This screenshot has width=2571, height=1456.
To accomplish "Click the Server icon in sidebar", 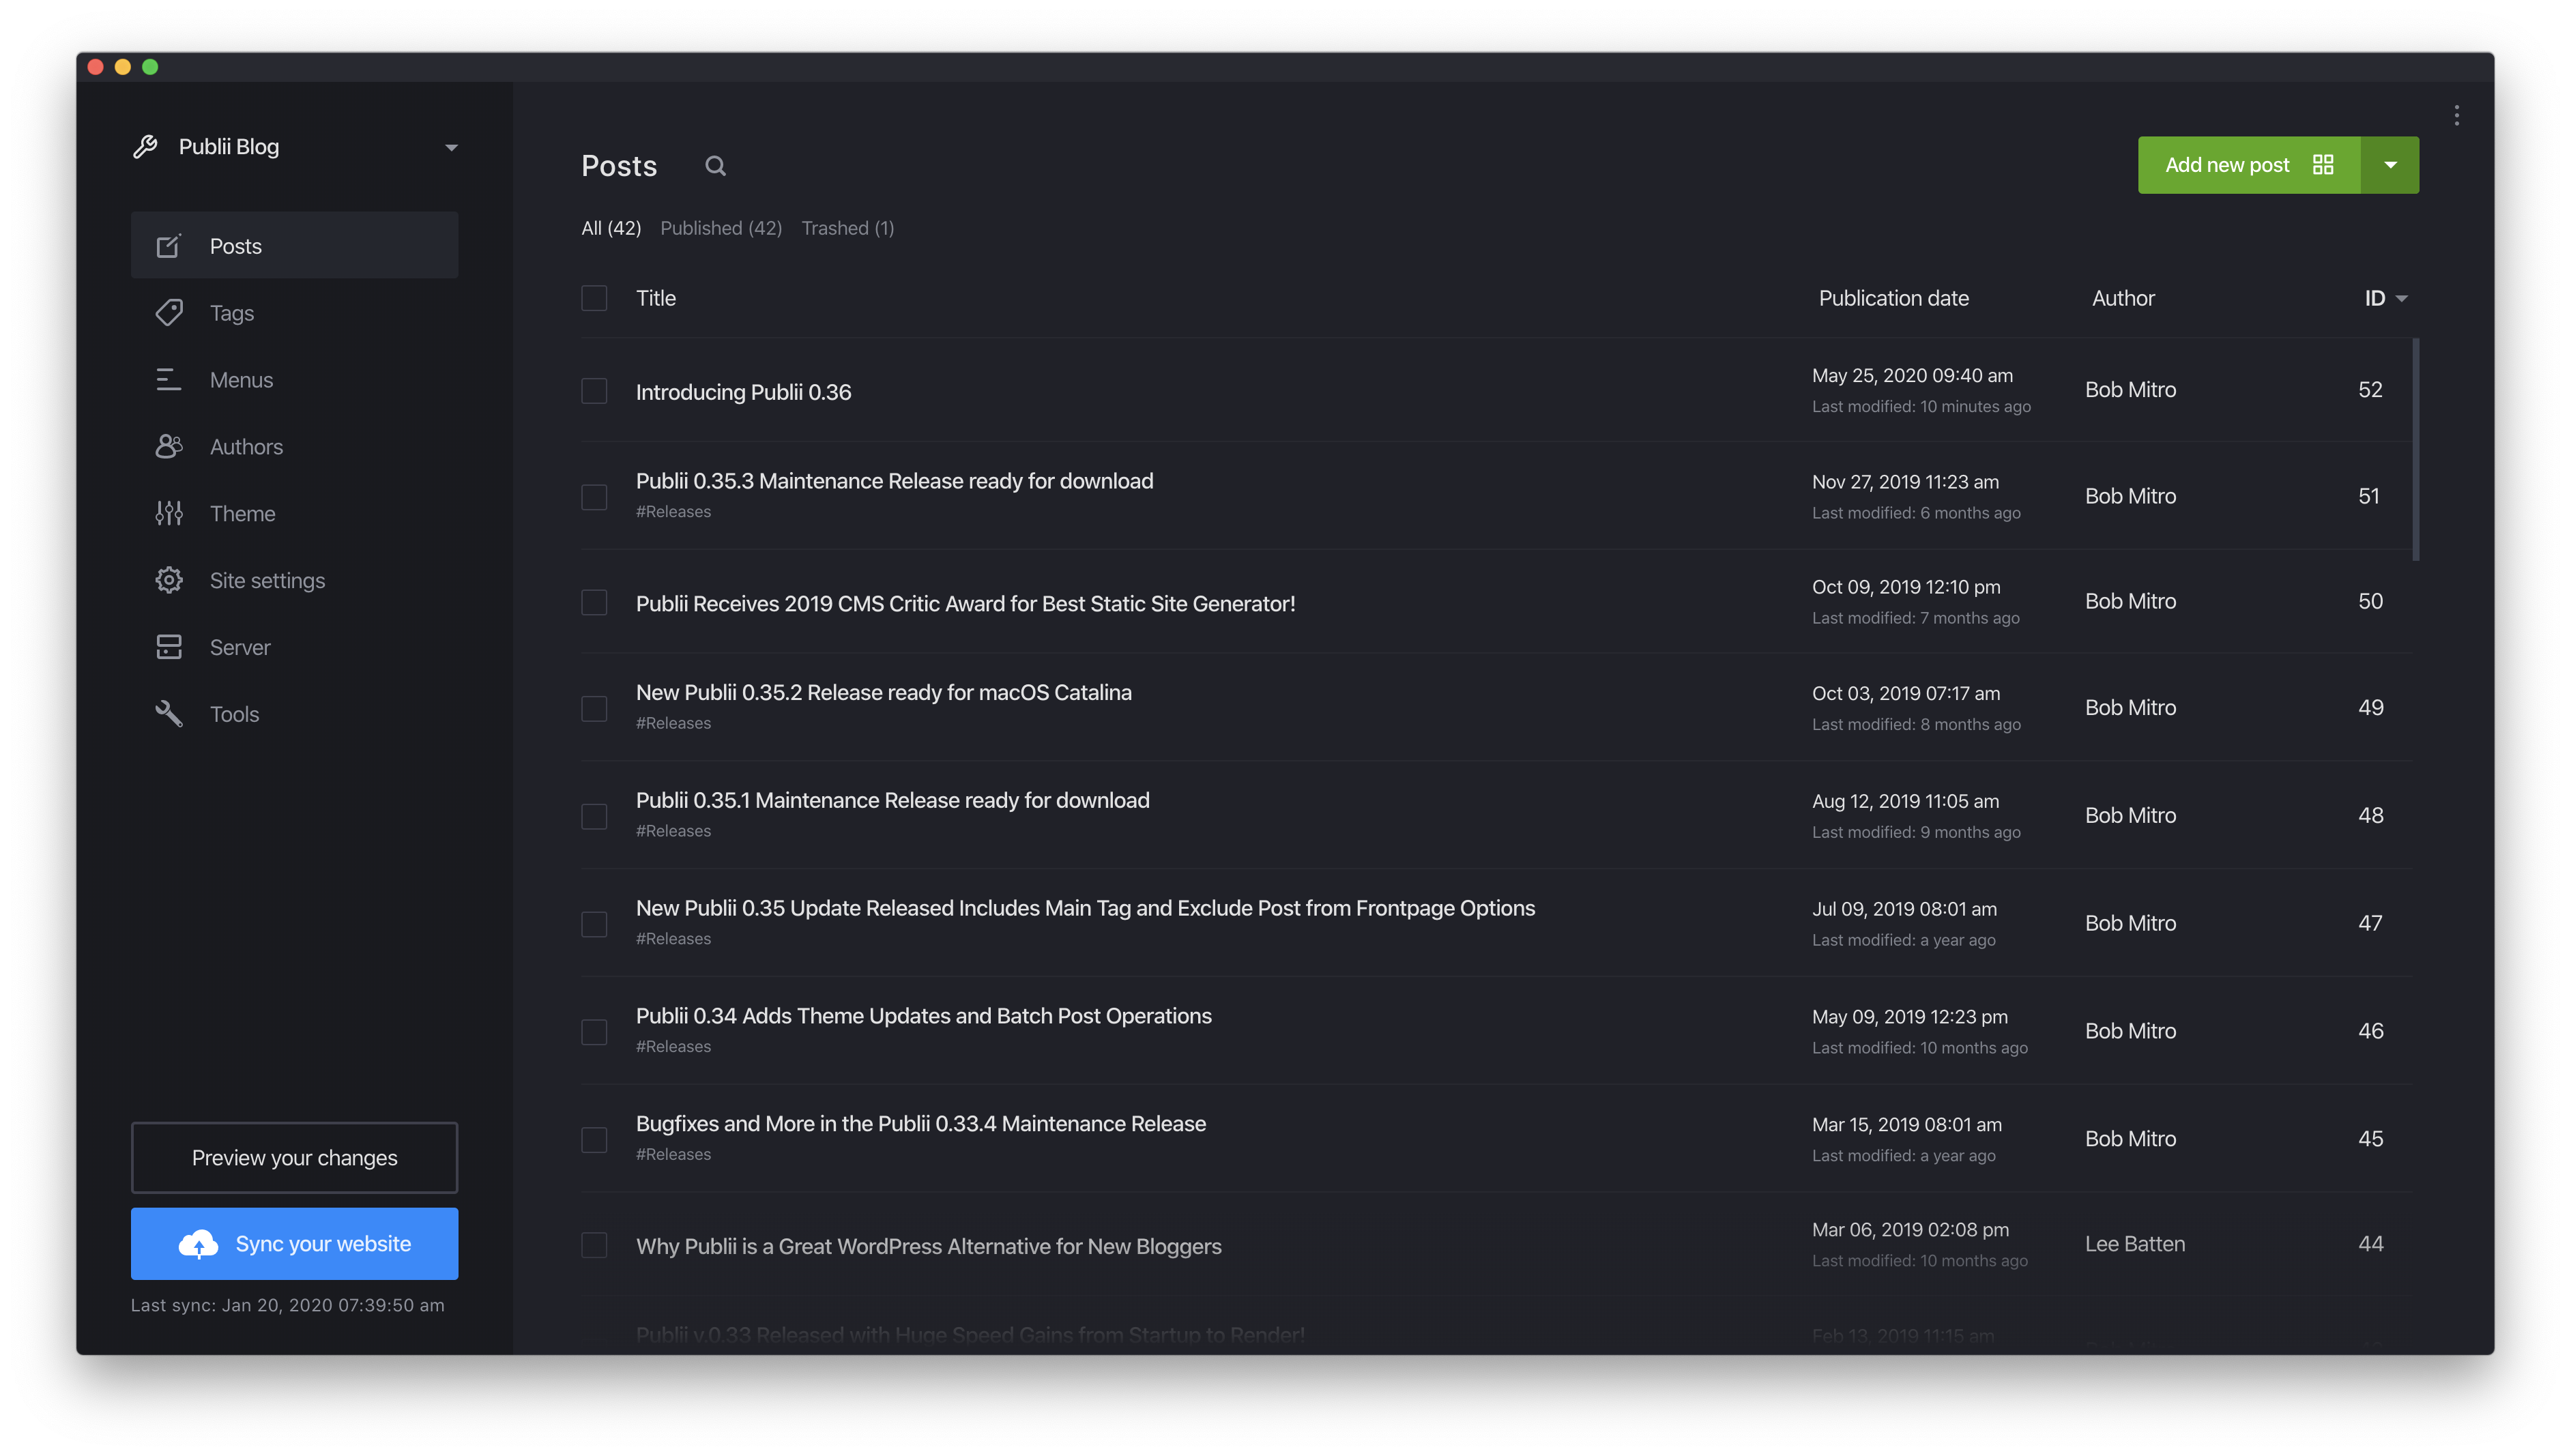I will coord(168,646).
